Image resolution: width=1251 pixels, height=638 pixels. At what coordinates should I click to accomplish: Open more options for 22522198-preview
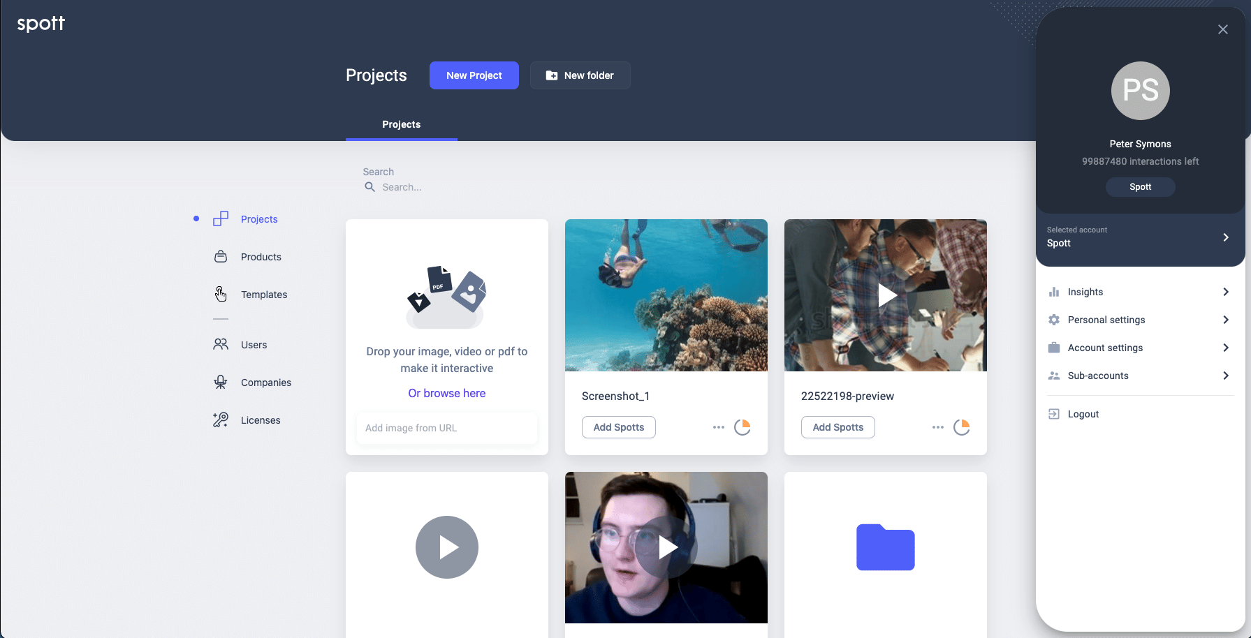[x=938, y=427]
